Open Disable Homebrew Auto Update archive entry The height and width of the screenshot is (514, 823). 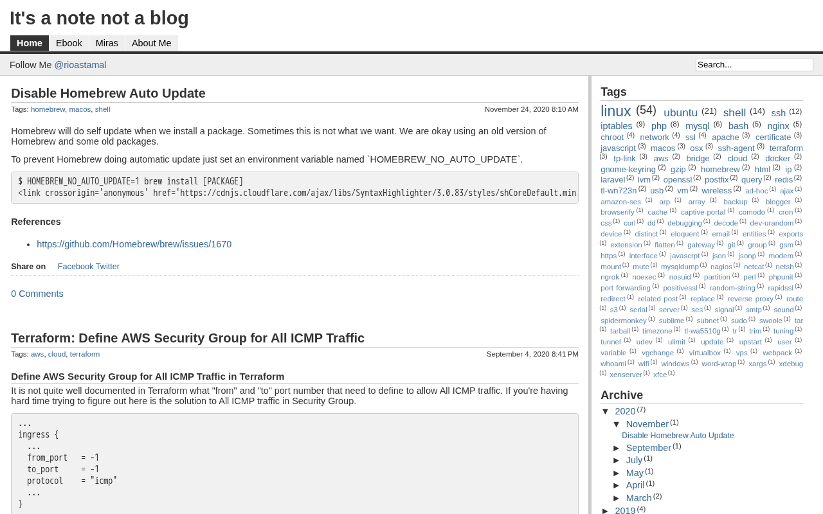click(x=678, y=436)
